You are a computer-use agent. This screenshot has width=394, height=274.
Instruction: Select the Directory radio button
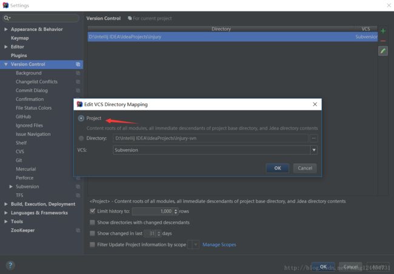pyautogui.click(x=81, y=138)
